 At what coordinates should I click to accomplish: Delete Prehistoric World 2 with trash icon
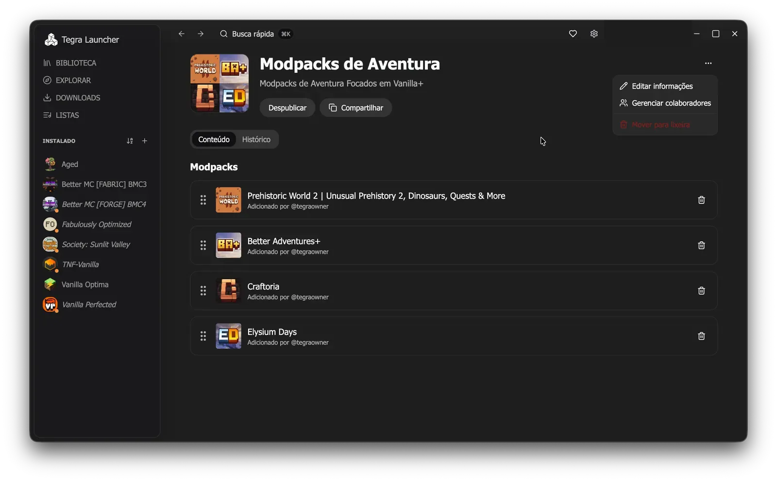click(x=701, y=200)
